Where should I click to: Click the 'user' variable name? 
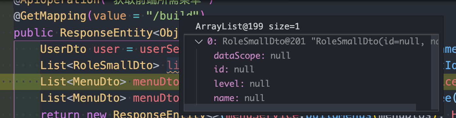click(106, 49)
